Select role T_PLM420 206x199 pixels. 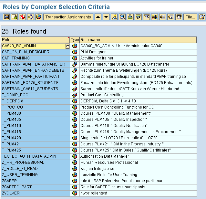coord(36,138)
